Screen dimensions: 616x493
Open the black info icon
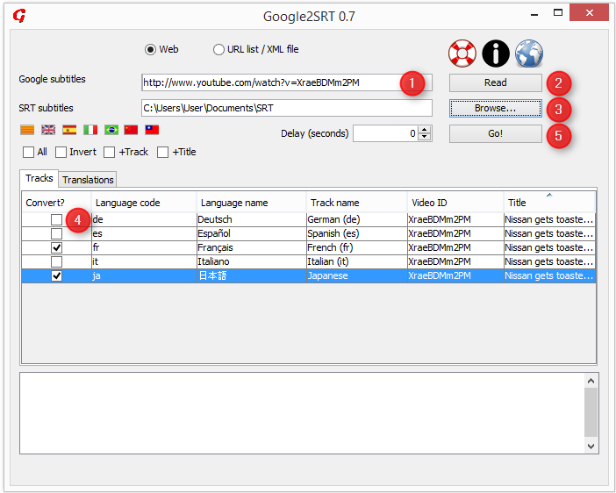(496, 54)
